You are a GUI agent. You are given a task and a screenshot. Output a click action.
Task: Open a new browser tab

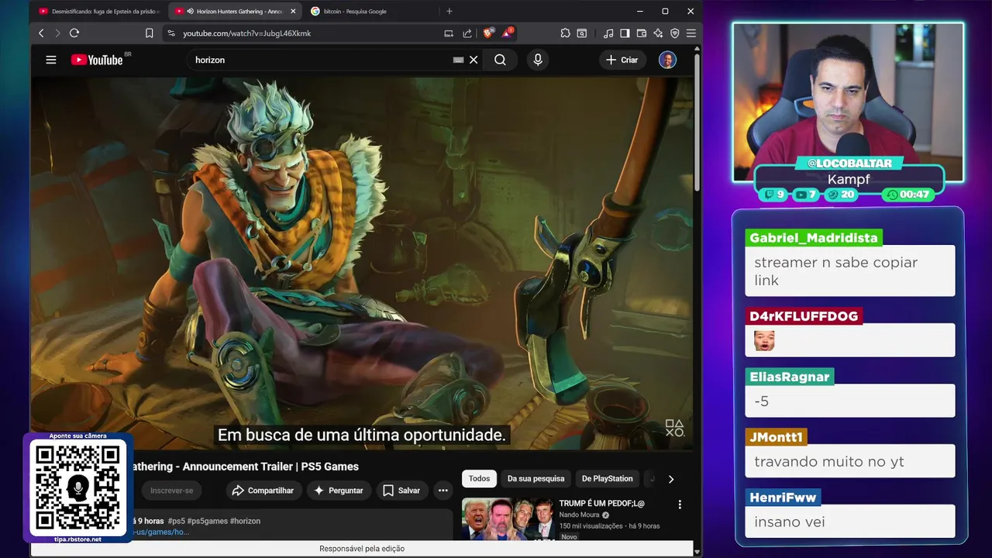[449, 12]
